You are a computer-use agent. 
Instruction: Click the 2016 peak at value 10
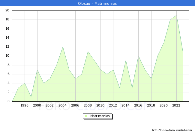point(138,56)
